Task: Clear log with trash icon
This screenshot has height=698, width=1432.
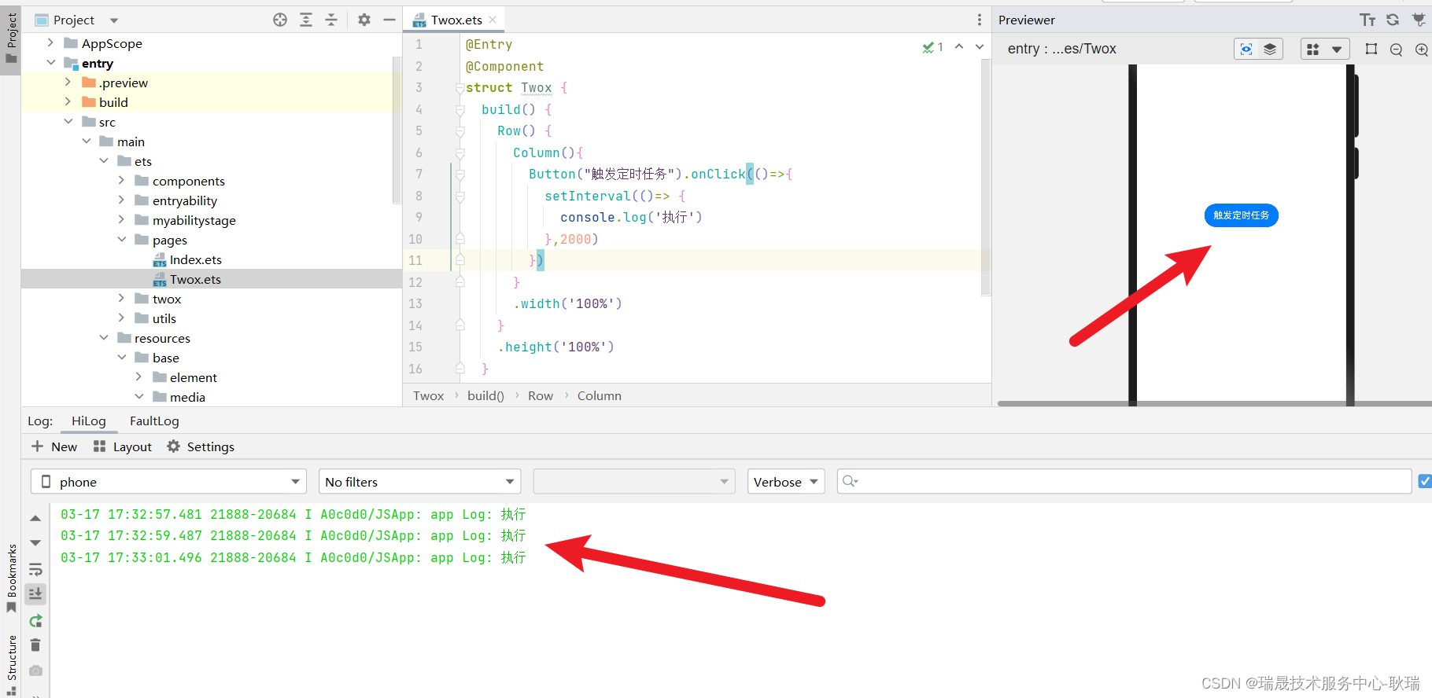Action: (x=35, y=645)
